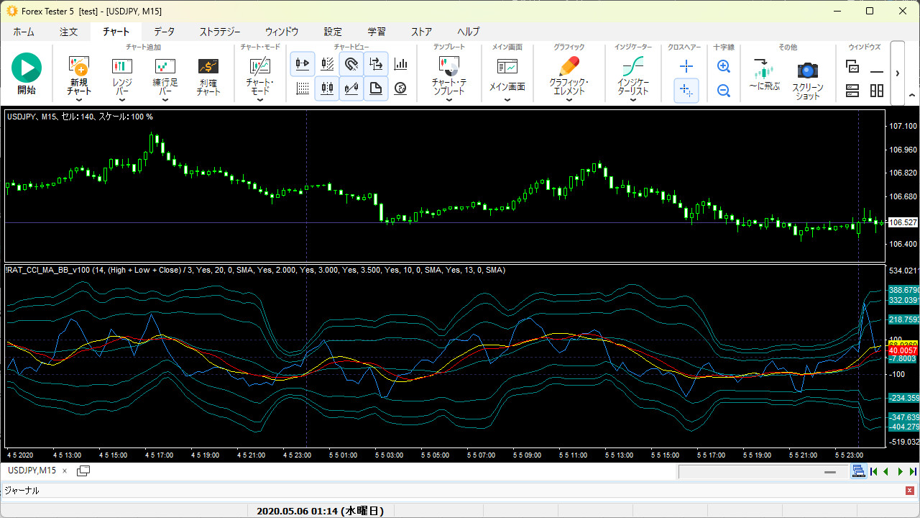
Task: Select the simple crosshair icon
Action: point(686,67)
